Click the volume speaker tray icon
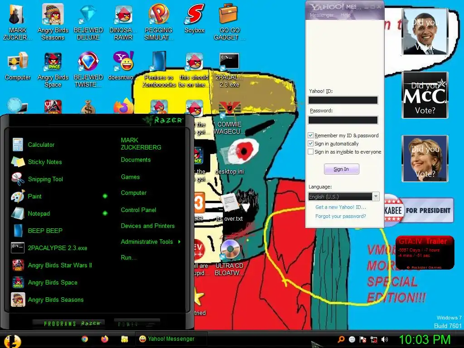464x348 pixels. coord(384,340)
